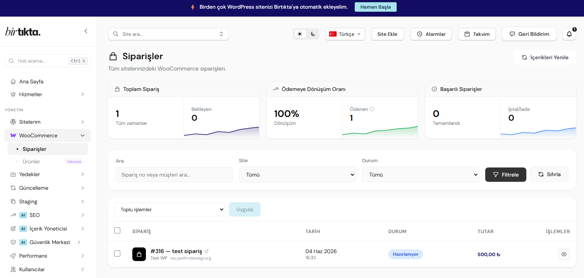Click the Hemen Başla banner button
This screenshot has width=584, height=278.
[376, 7]
